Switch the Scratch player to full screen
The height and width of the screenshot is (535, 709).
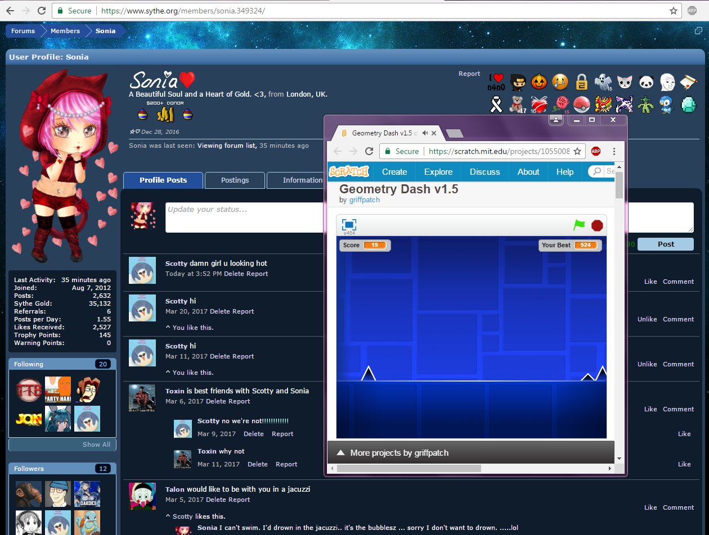[349, 225]
